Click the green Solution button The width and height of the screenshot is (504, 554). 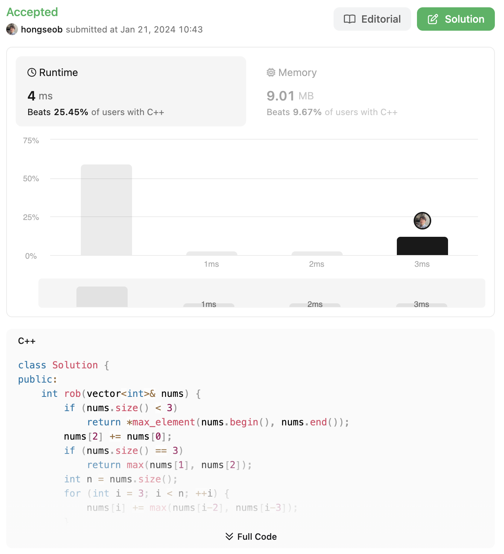click(x=456, y=19)
